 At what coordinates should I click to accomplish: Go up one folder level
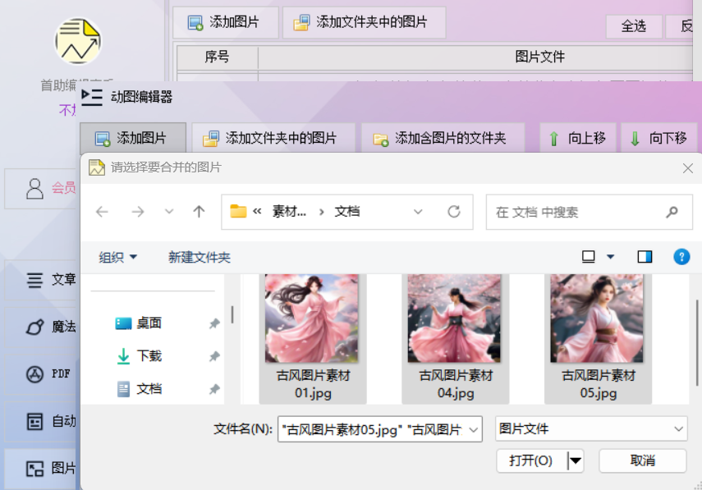(199, 212)
